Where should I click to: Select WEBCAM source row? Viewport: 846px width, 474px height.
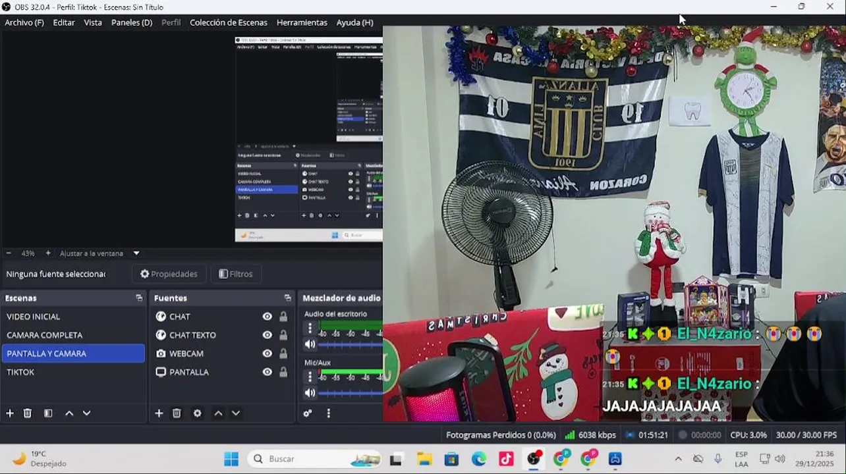(x=222, y=354)
